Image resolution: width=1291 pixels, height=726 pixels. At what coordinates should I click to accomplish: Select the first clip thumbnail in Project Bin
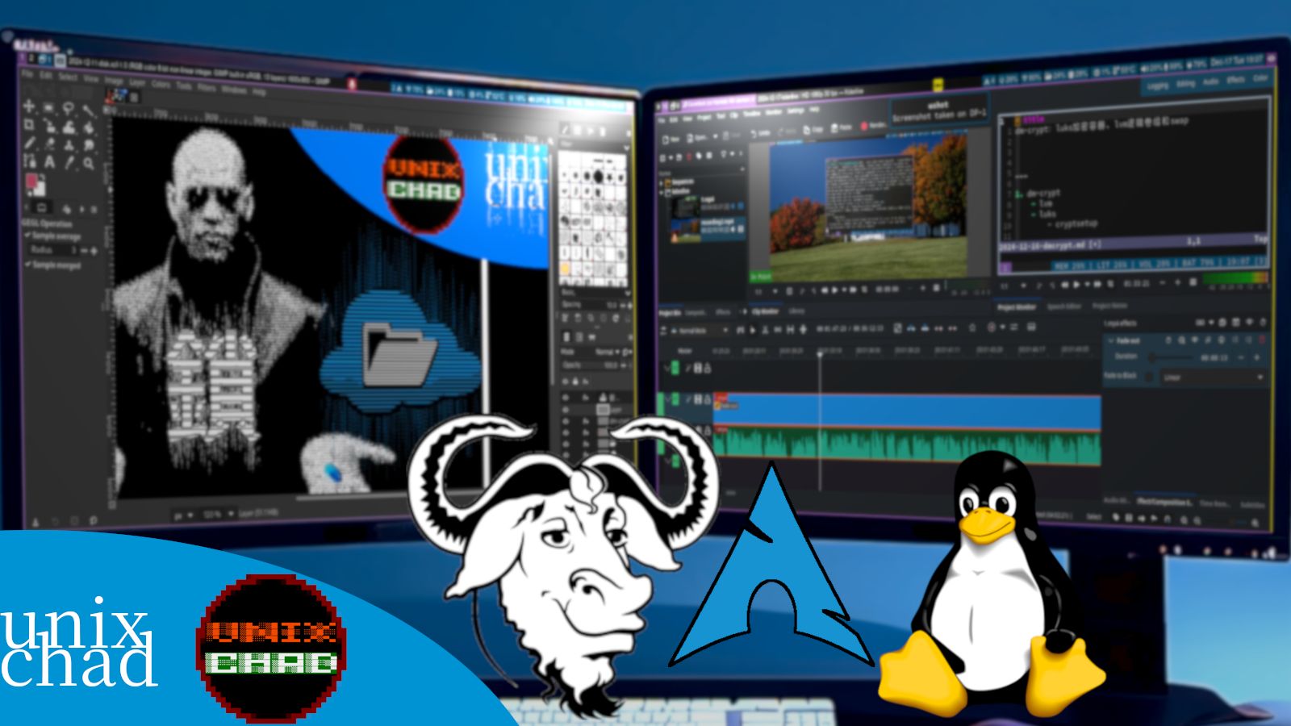(x=686, y=206)
